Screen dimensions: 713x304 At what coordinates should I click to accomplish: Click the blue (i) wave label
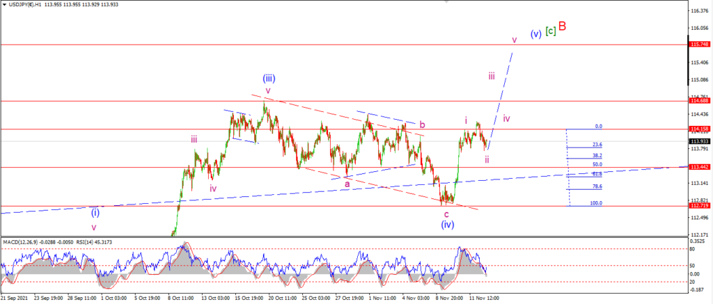coord(95,212)
